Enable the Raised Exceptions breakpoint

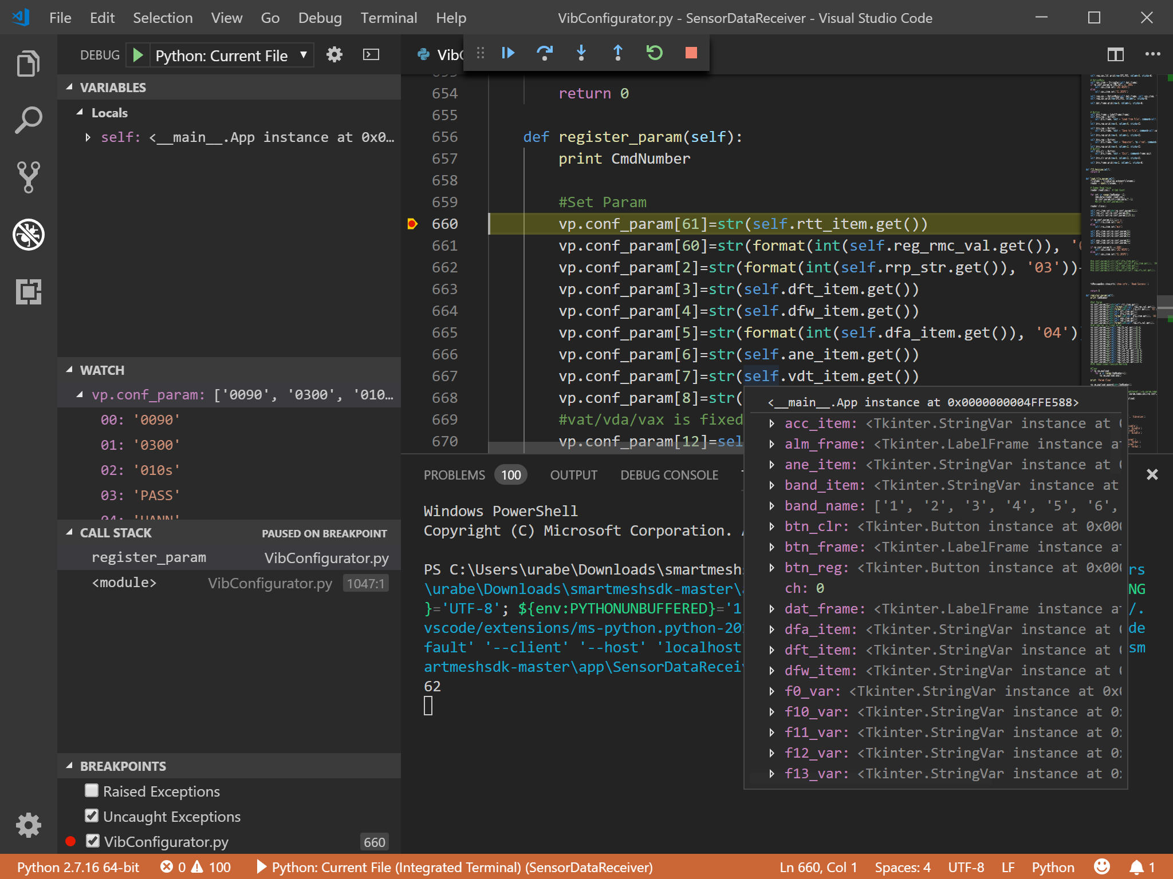(92, 791)
